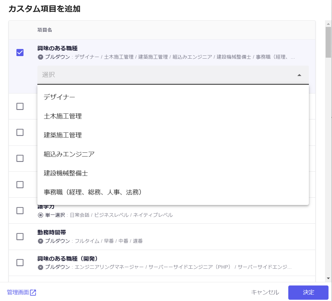Choose 土木施工管理 option
The width and height of the screenshot is (332, 301).
(63, 116)
